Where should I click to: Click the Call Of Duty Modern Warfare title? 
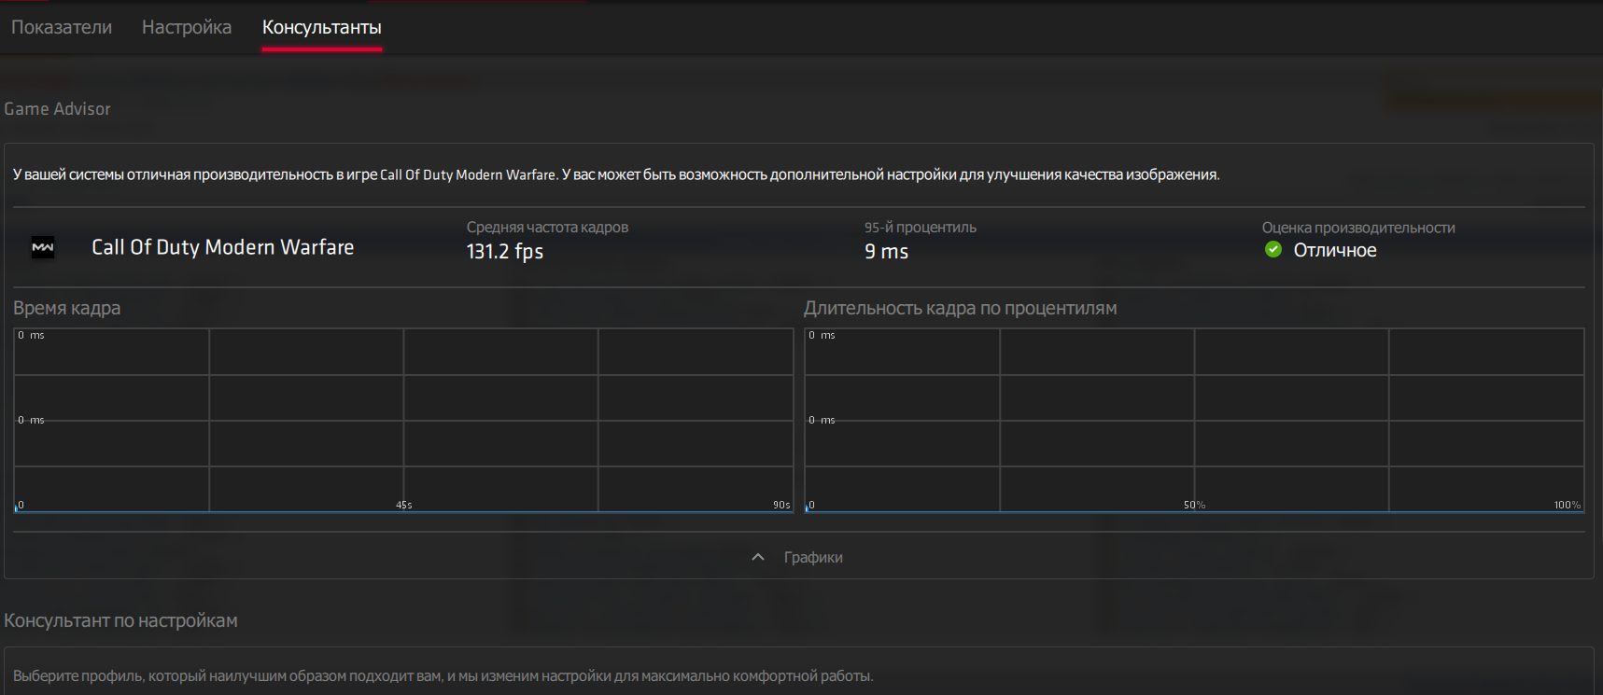pos(223,247)
